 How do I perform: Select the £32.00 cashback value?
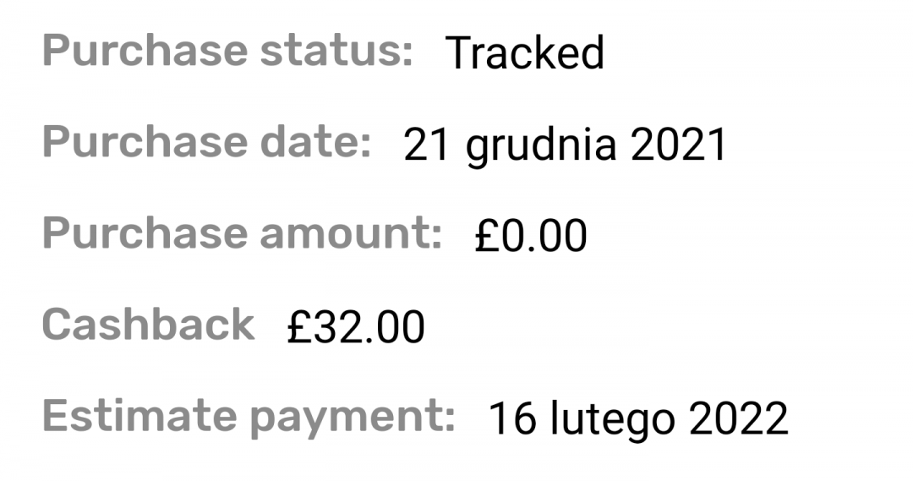click(x=356, y=328)
